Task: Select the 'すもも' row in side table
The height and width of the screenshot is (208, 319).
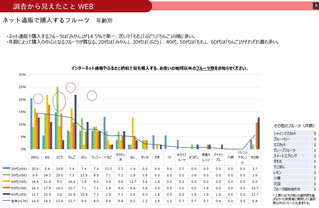Action: [x=294, y=161]
